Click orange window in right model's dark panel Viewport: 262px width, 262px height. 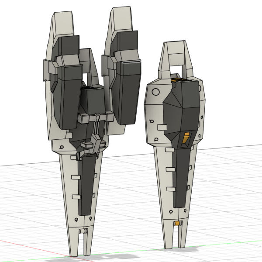coord(186,138)
